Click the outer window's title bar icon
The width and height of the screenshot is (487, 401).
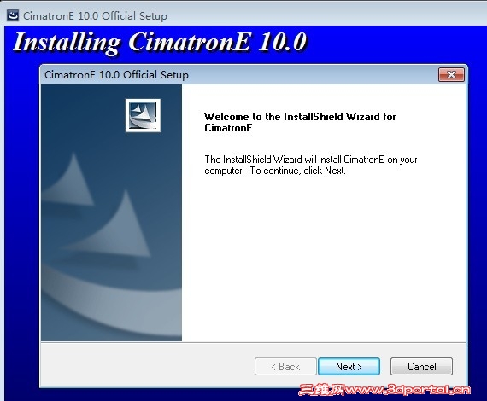13,15
